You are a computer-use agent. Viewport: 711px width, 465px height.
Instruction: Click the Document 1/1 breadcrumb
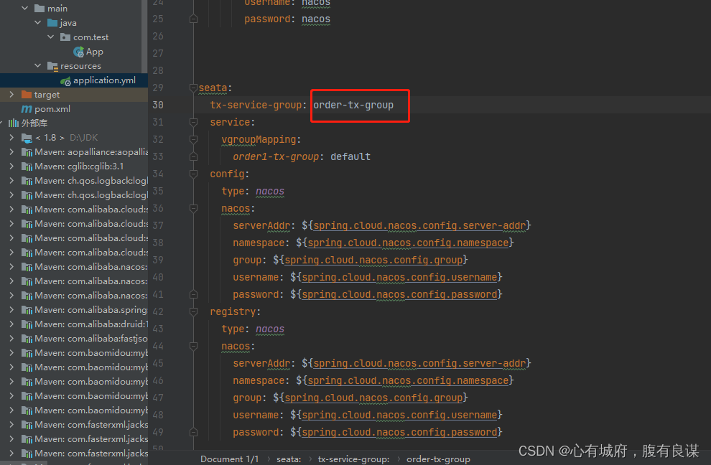click(x=229, y=459)
